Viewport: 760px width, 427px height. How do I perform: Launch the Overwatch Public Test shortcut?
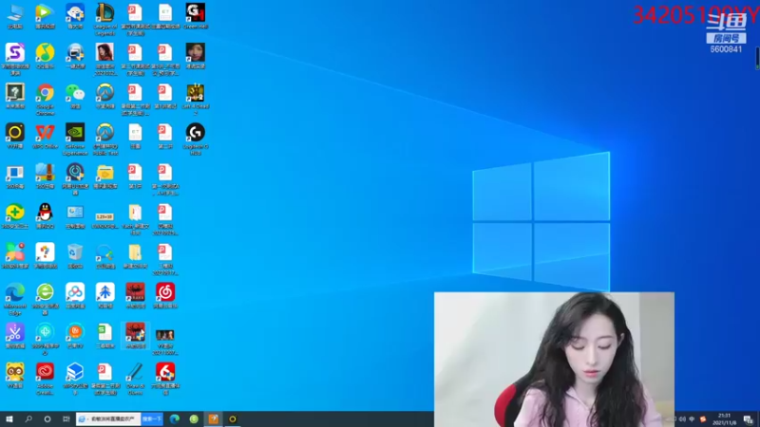click(105, 139)
